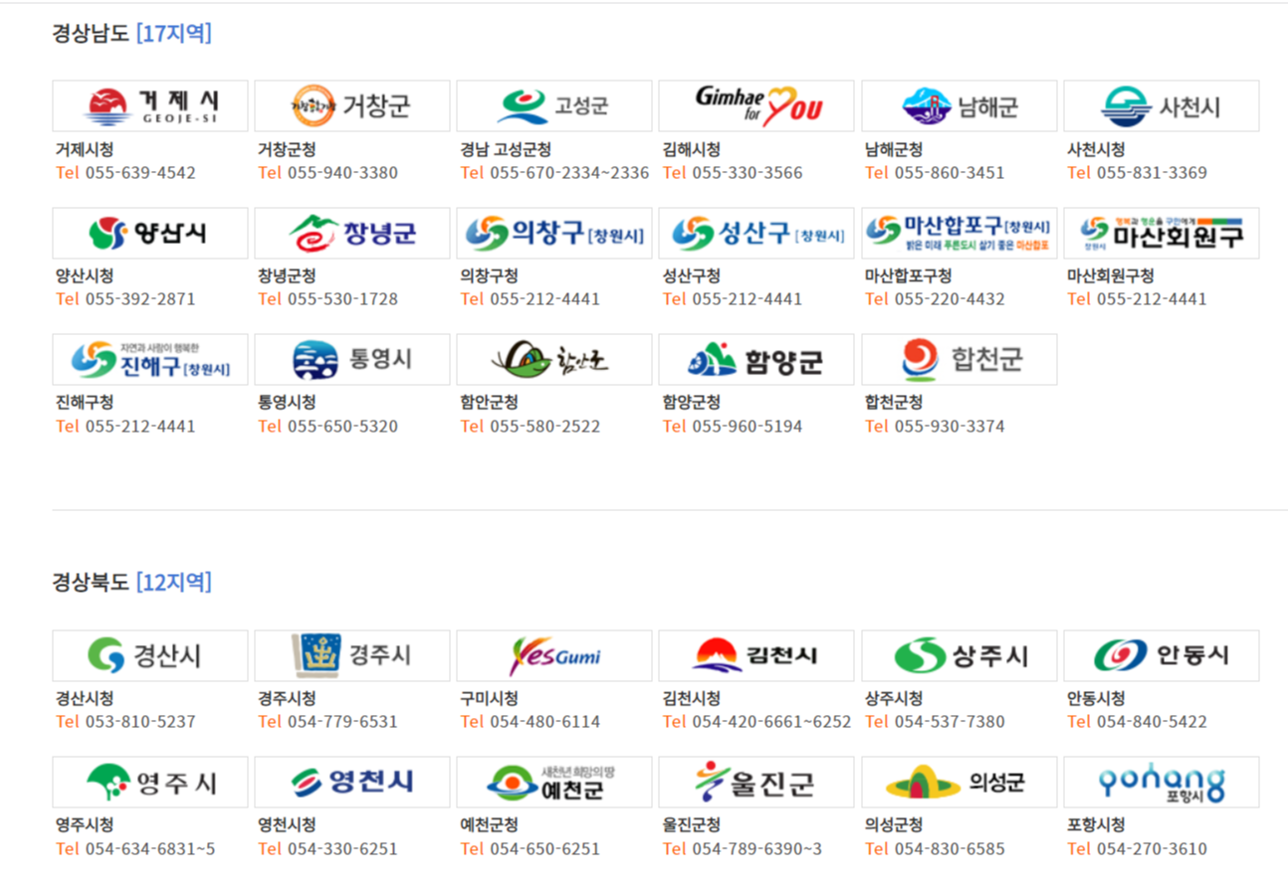Open the 울진군 logo banner
Image resolution: width=1288 pixels, height=888 pixels.
pos(756,783)
